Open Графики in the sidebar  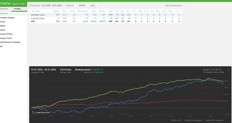point(3,26)
